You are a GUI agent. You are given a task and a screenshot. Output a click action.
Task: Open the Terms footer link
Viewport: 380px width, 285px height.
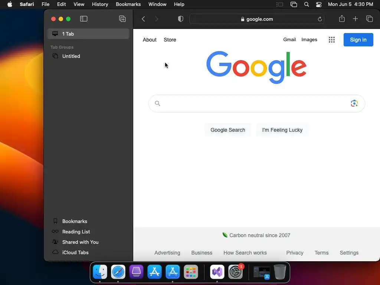pyautogui.click(x=321, y=253)
